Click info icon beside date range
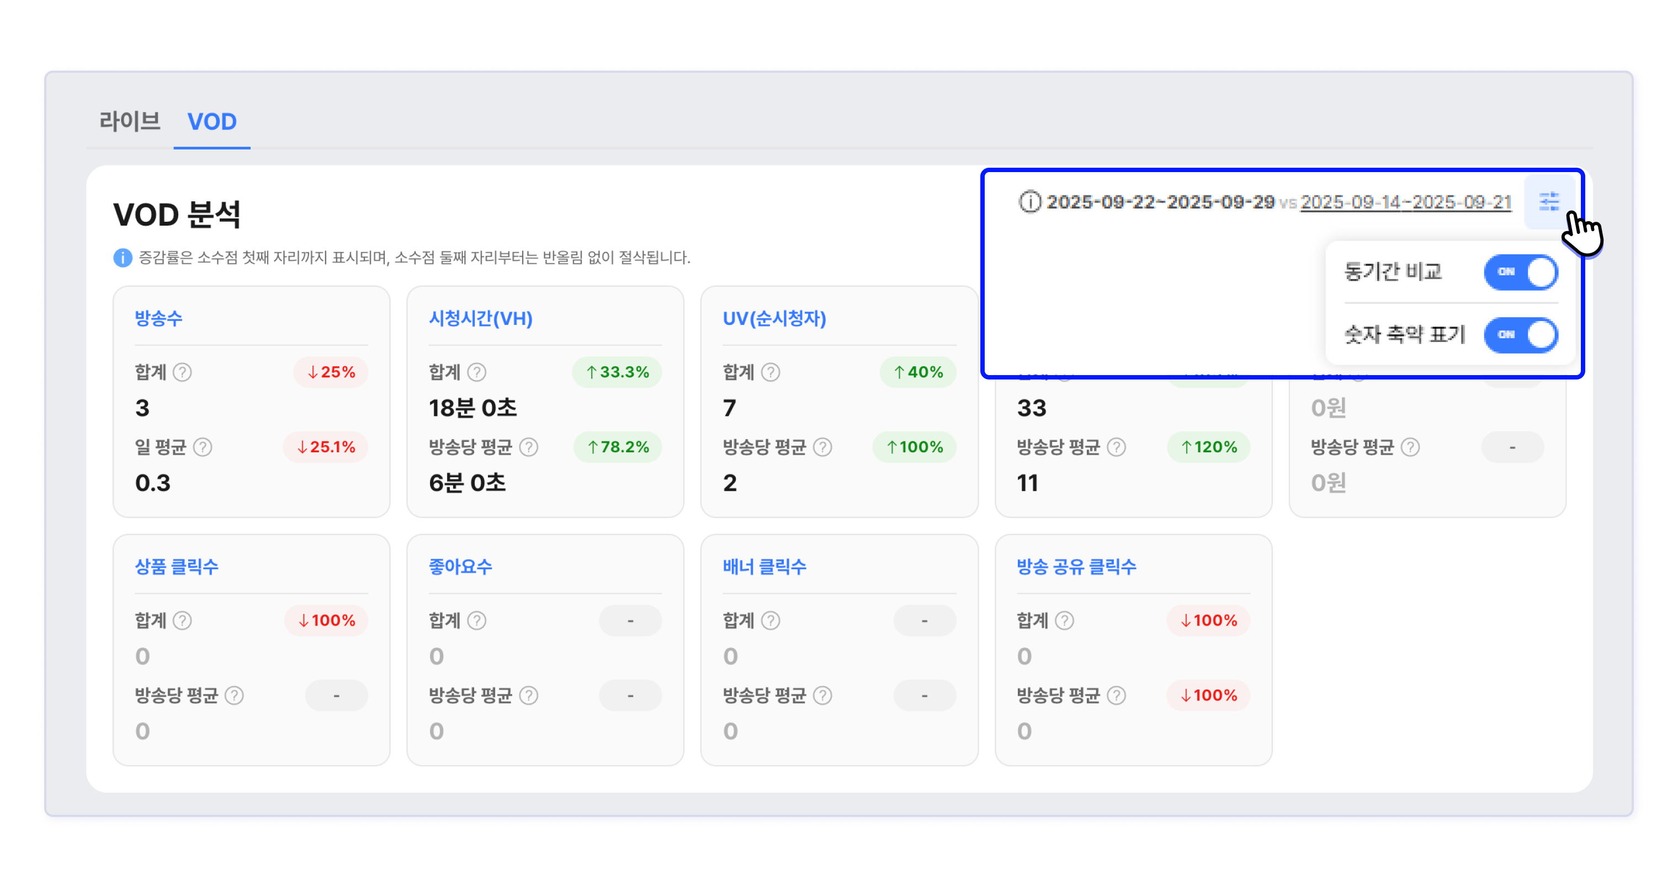The width and height of the screenshot is (1678, 887). tap(1029, 202)
